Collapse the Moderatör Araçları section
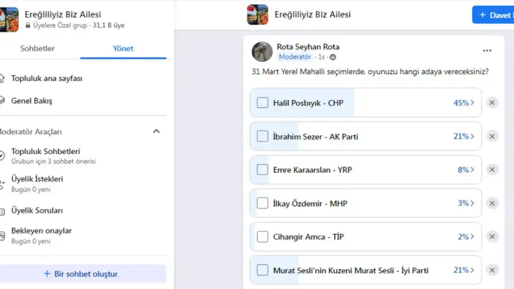The height and width of the screenshot is (289, 514). coord(157,131)
